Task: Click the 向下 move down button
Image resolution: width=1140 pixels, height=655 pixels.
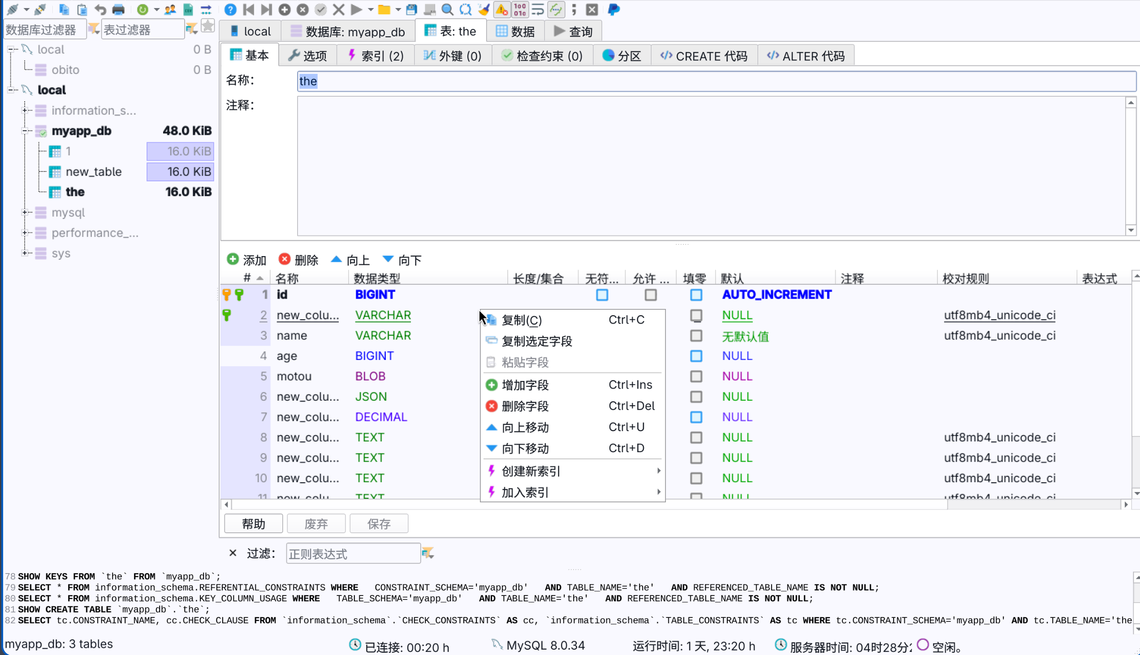Action: point(402,260)
